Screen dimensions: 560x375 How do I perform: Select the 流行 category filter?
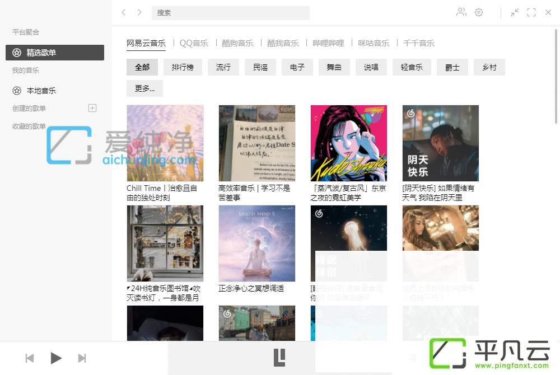(x=223, y=67)
